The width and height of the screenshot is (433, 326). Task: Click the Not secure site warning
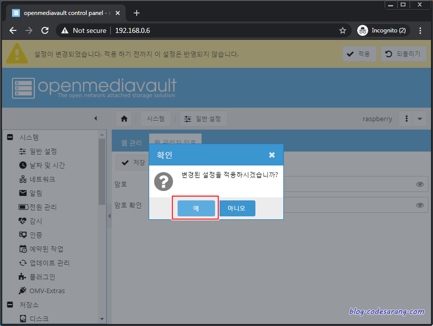84,30
